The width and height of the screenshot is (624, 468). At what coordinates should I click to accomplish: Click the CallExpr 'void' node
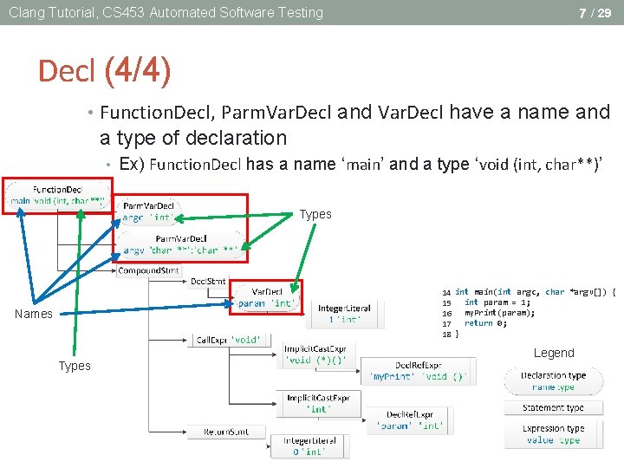coord(229,341)
